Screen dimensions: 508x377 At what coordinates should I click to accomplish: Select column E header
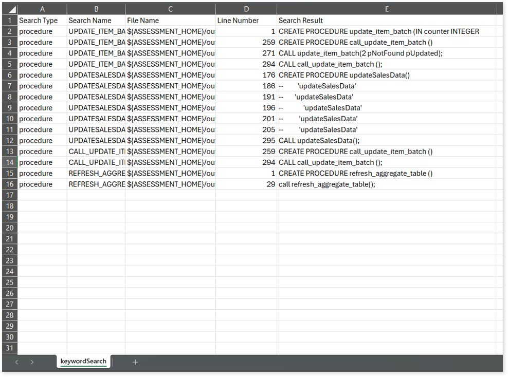(387, 9)
